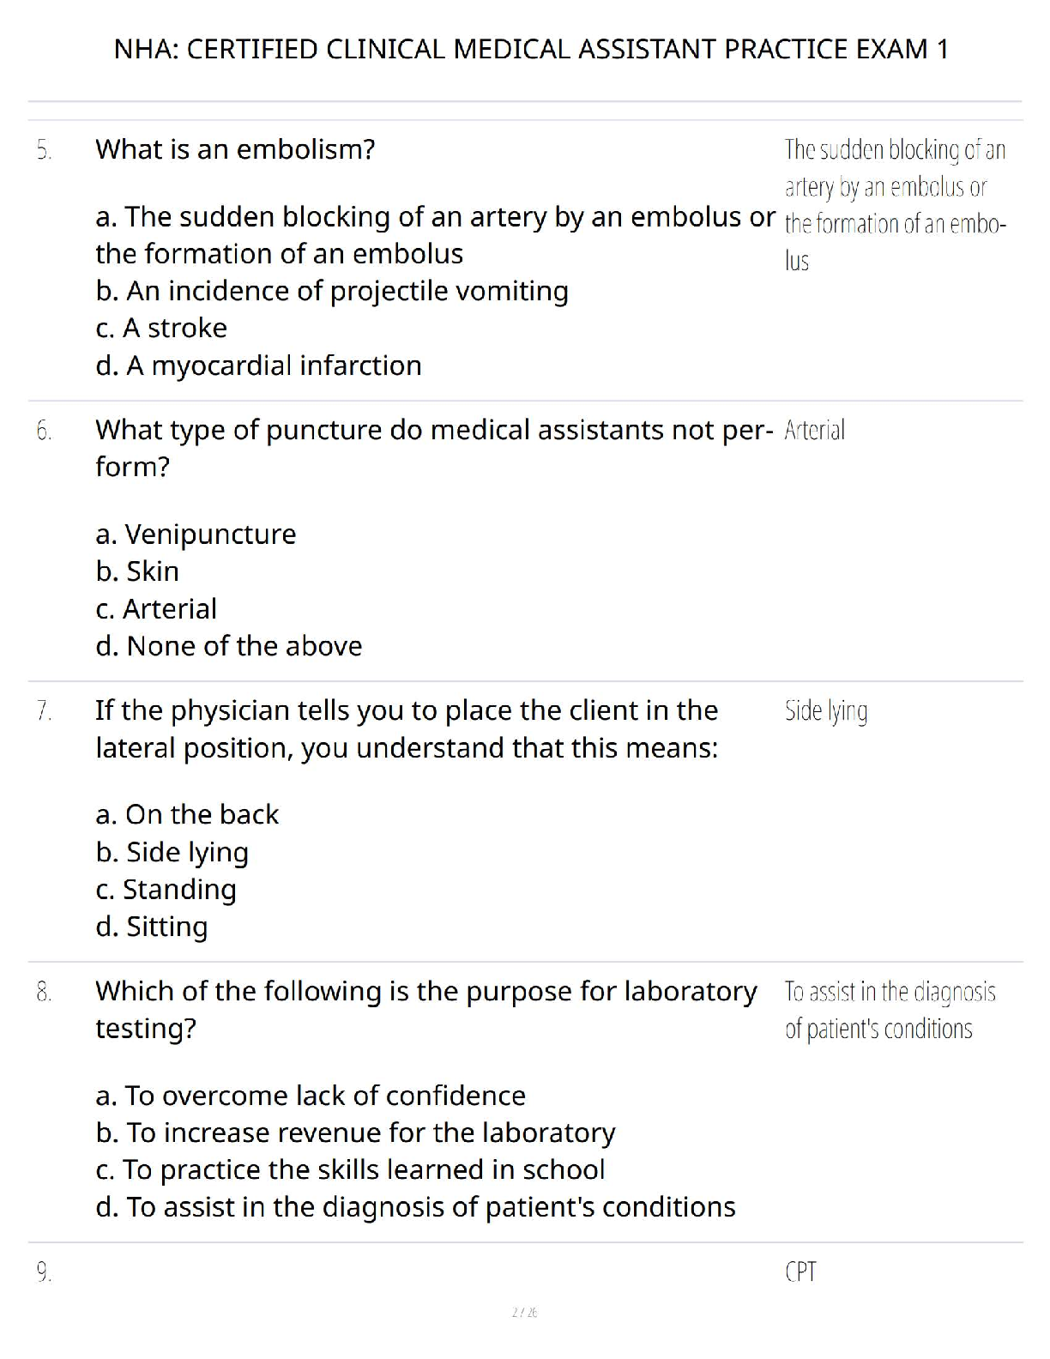Select option 'b. Skin' under question 6
The height and width of the screenshot is (1359, 1050).
coord(137,571)
